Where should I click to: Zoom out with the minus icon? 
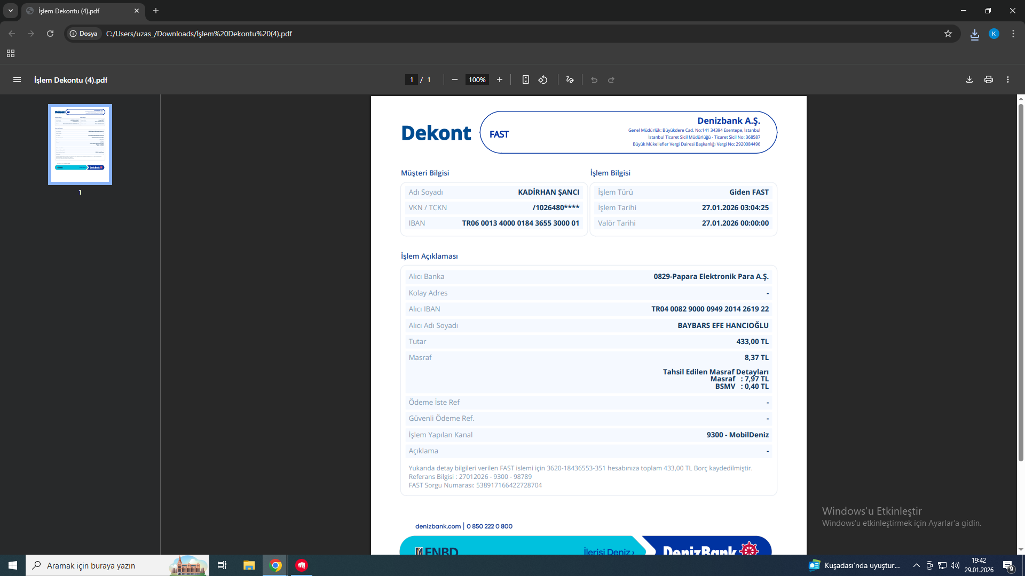[455, 80]
